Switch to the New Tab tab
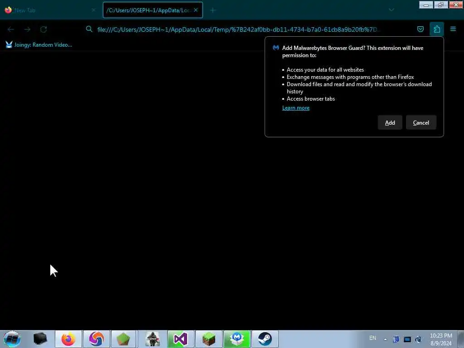The height and width of the screenshot is (348, 464). point(50,10)
